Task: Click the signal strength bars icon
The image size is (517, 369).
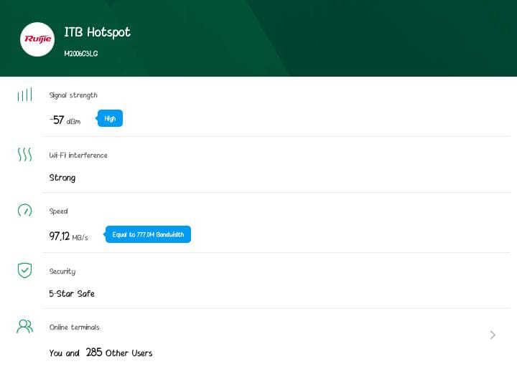Action: pos(24,95)
